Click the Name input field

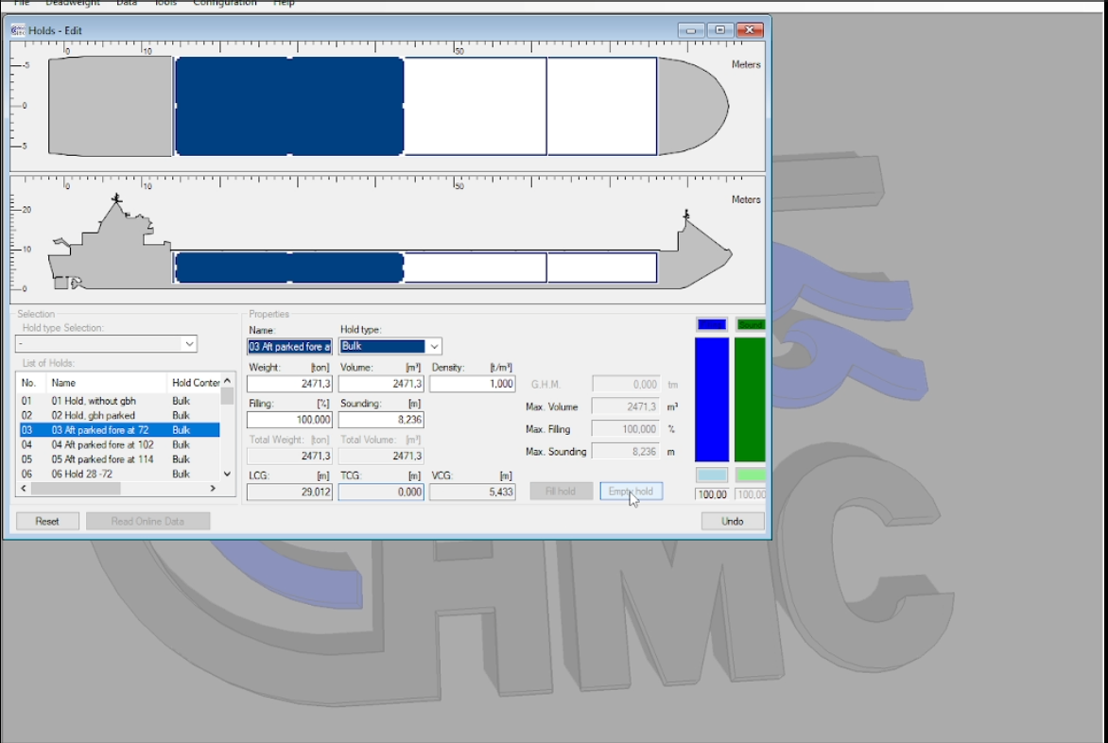click(x=289, y=347)
